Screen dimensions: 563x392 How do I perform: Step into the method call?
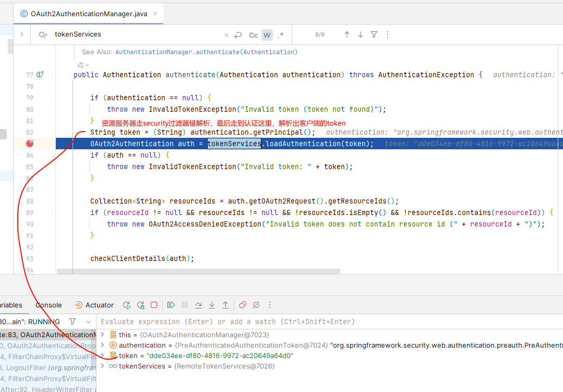click(212, 305)
